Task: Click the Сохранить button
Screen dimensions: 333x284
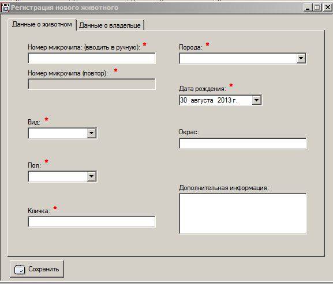Action: [x=37, y=269]
